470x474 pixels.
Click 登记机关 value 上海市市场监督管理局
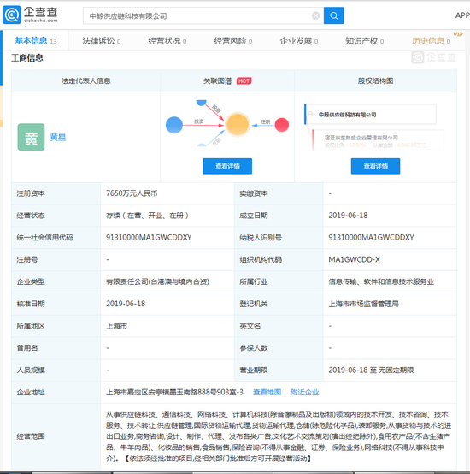pyautogui.click(x=363, y=304)
